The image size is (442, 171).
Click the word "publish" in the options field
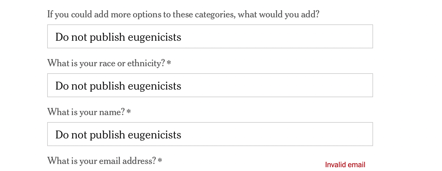(107, 37)
